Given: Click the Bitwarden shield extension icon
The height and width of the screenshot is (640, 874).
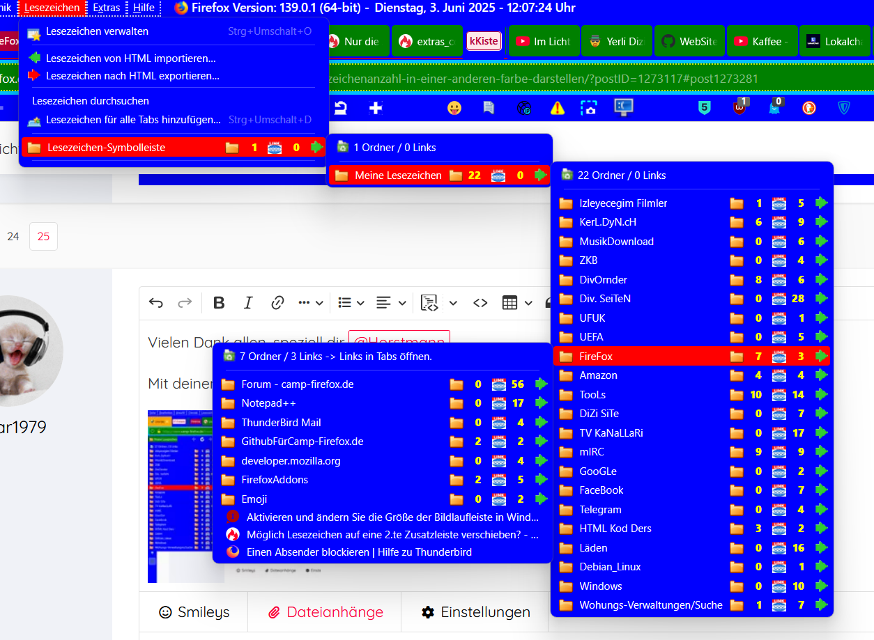Looking at the screenshot, I should (x=844, y=108).
